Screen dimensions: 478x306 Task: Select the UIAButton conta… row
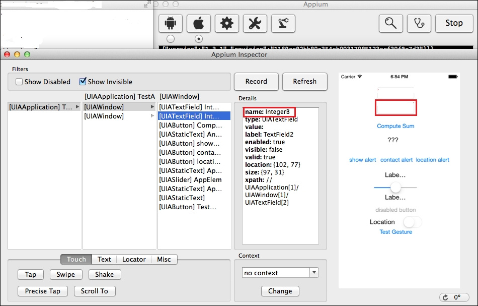pos(194,152)
